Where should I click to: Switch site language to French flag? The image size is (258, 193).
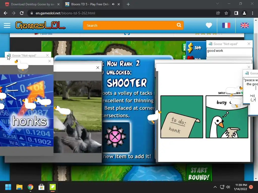tap(226, 25)
